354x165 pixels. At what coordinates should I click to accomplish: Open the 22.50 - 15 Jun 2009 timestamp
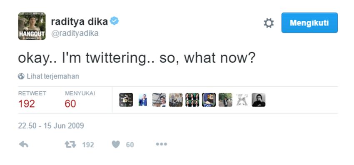[x=51, y=126]
